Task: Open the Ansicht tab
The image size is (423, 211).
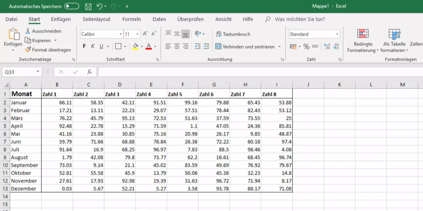Action: pos(223,19)
